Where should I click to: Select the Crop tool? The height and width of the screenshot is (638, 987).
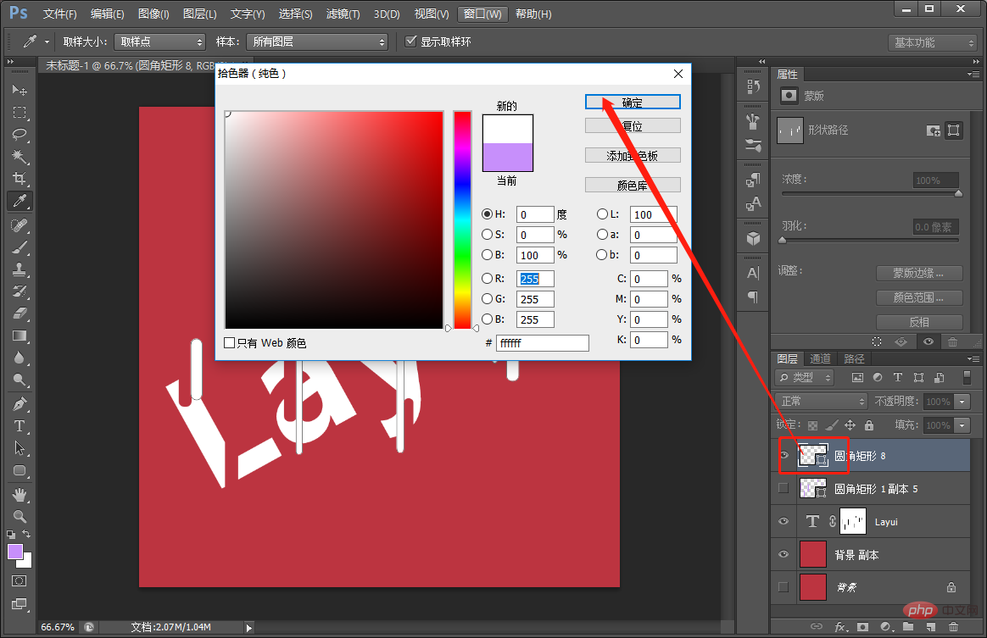tap(20, 179)
